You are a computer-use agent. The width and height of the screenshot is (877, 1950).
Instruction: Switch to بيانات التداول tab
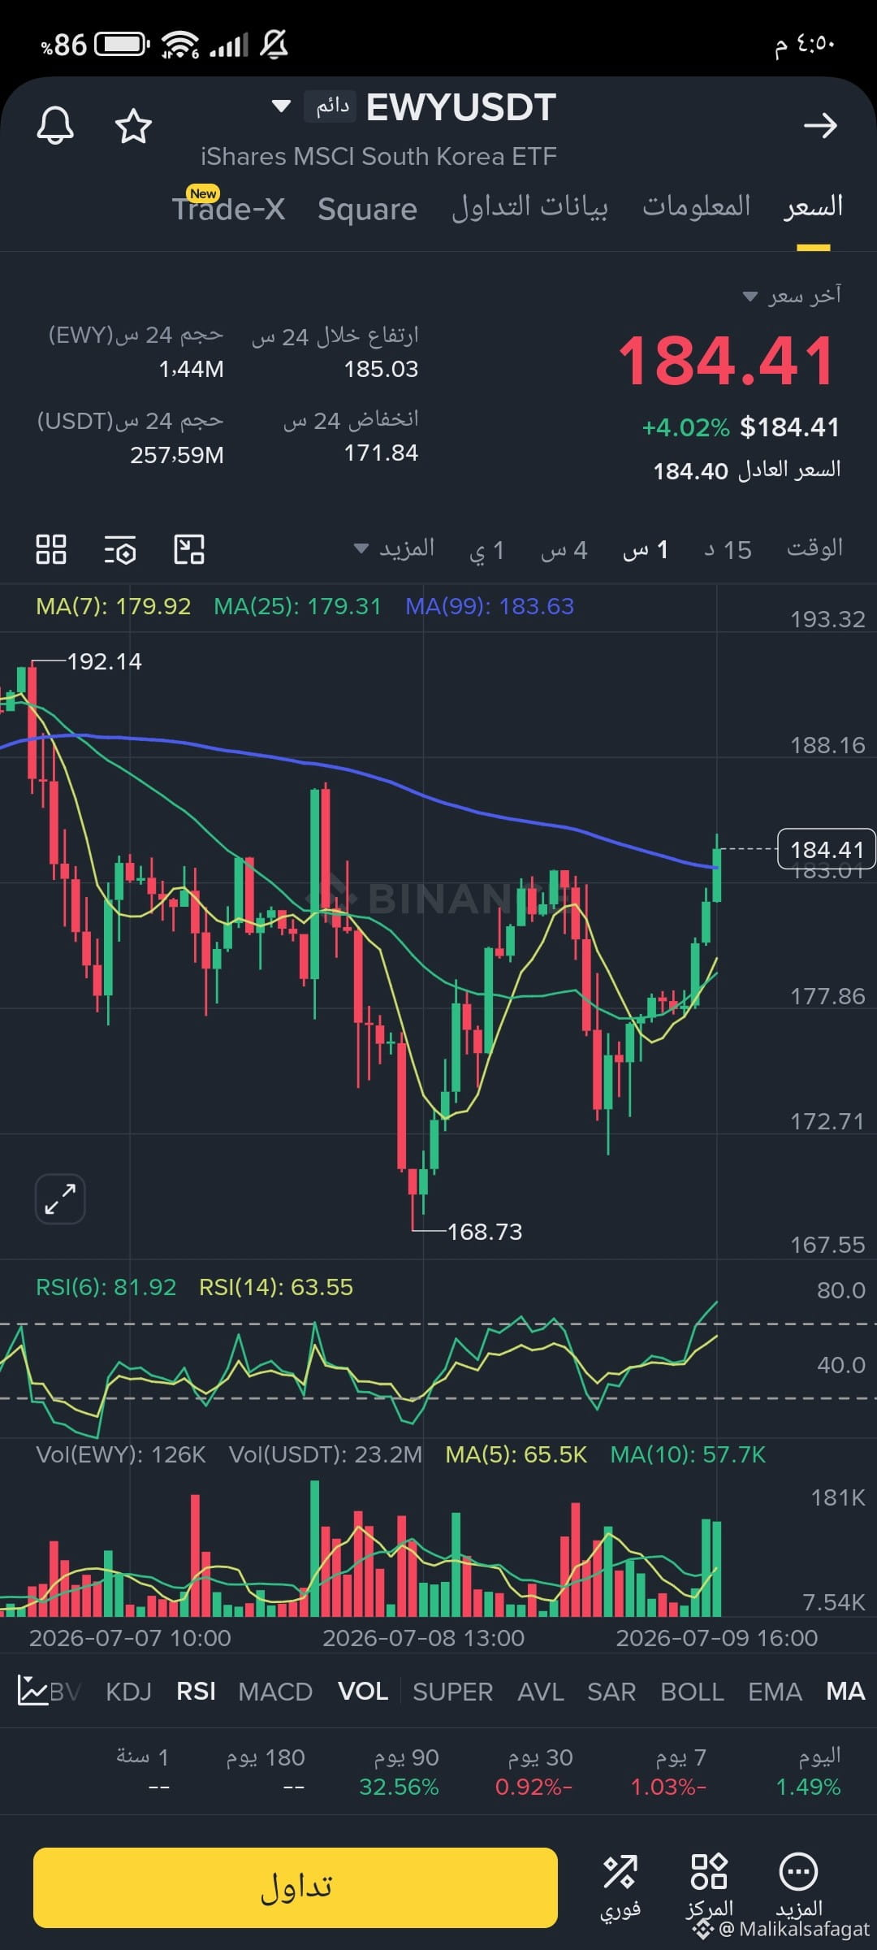tap(529, 206)
